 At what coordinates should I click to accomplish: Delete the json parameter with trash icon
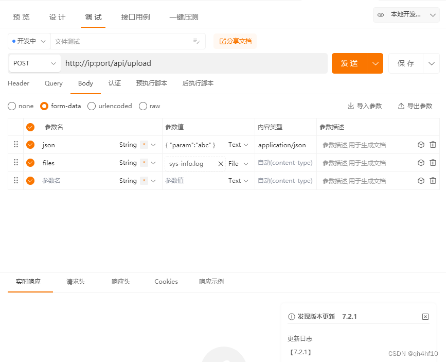433,145
